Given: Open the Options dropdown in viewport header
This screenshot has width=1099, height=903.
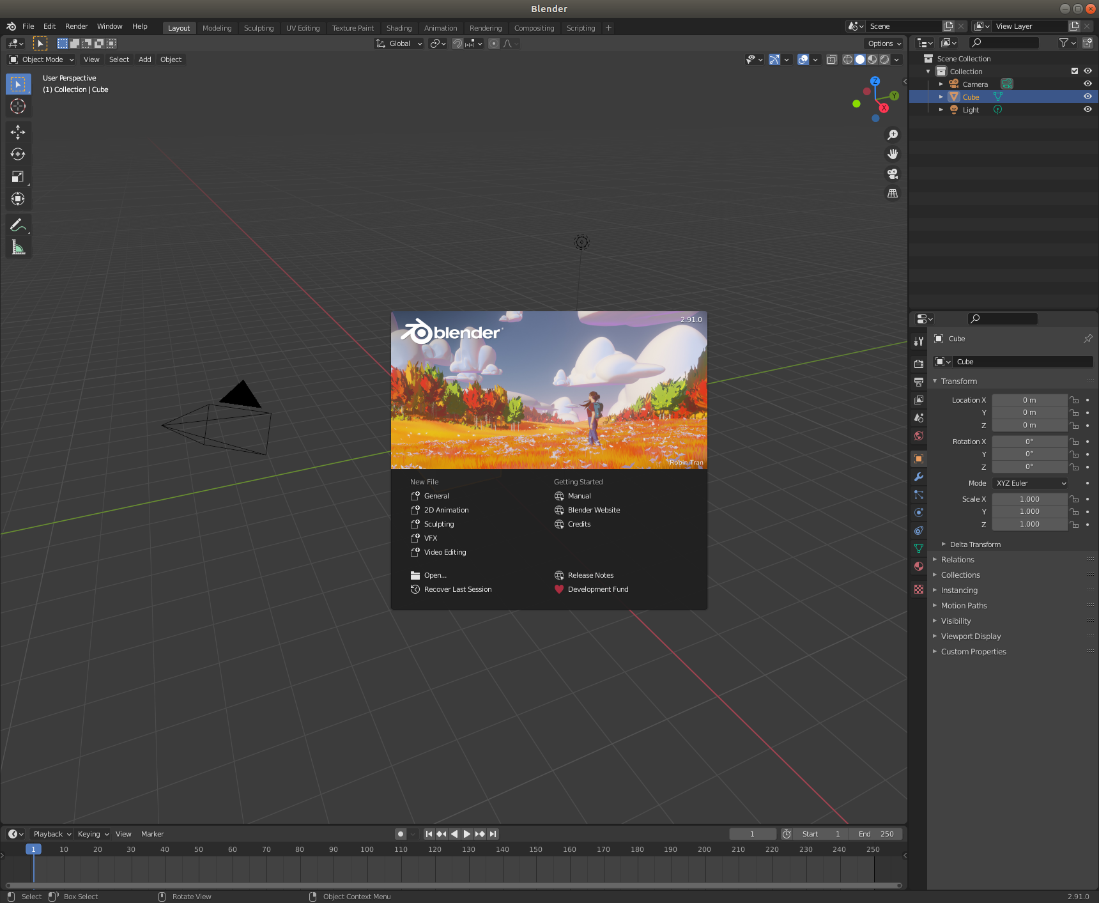Looking at the screenshot, I should pyautogui.click(x=884, y=43).
